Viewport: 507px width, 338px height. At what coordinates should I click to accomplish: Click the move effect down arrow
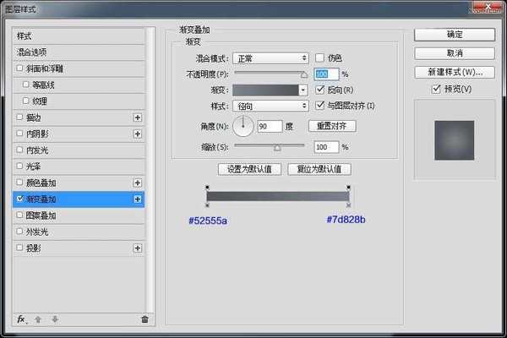[55, 319]
